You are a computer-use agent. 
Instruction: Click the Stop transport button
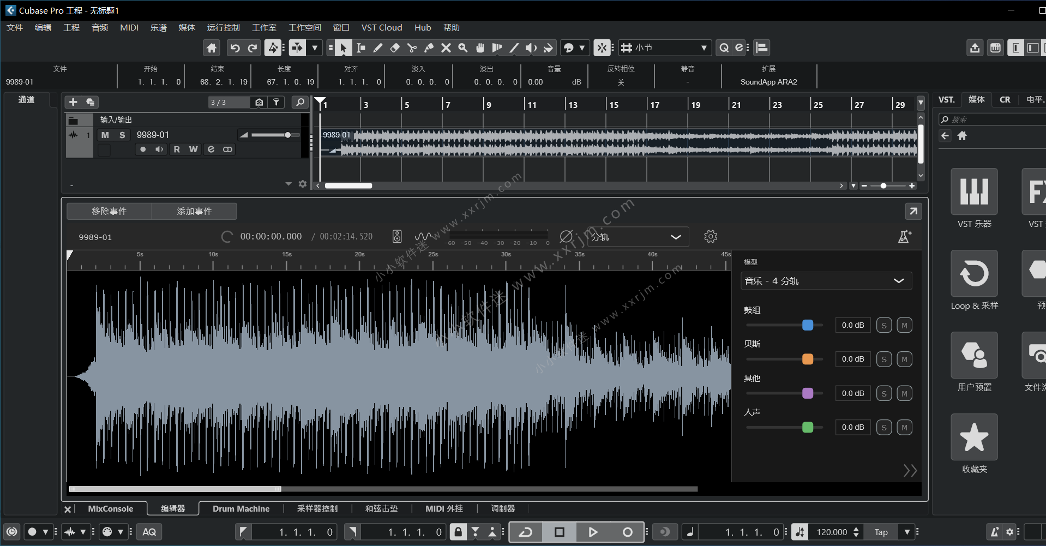coord(560,532)
